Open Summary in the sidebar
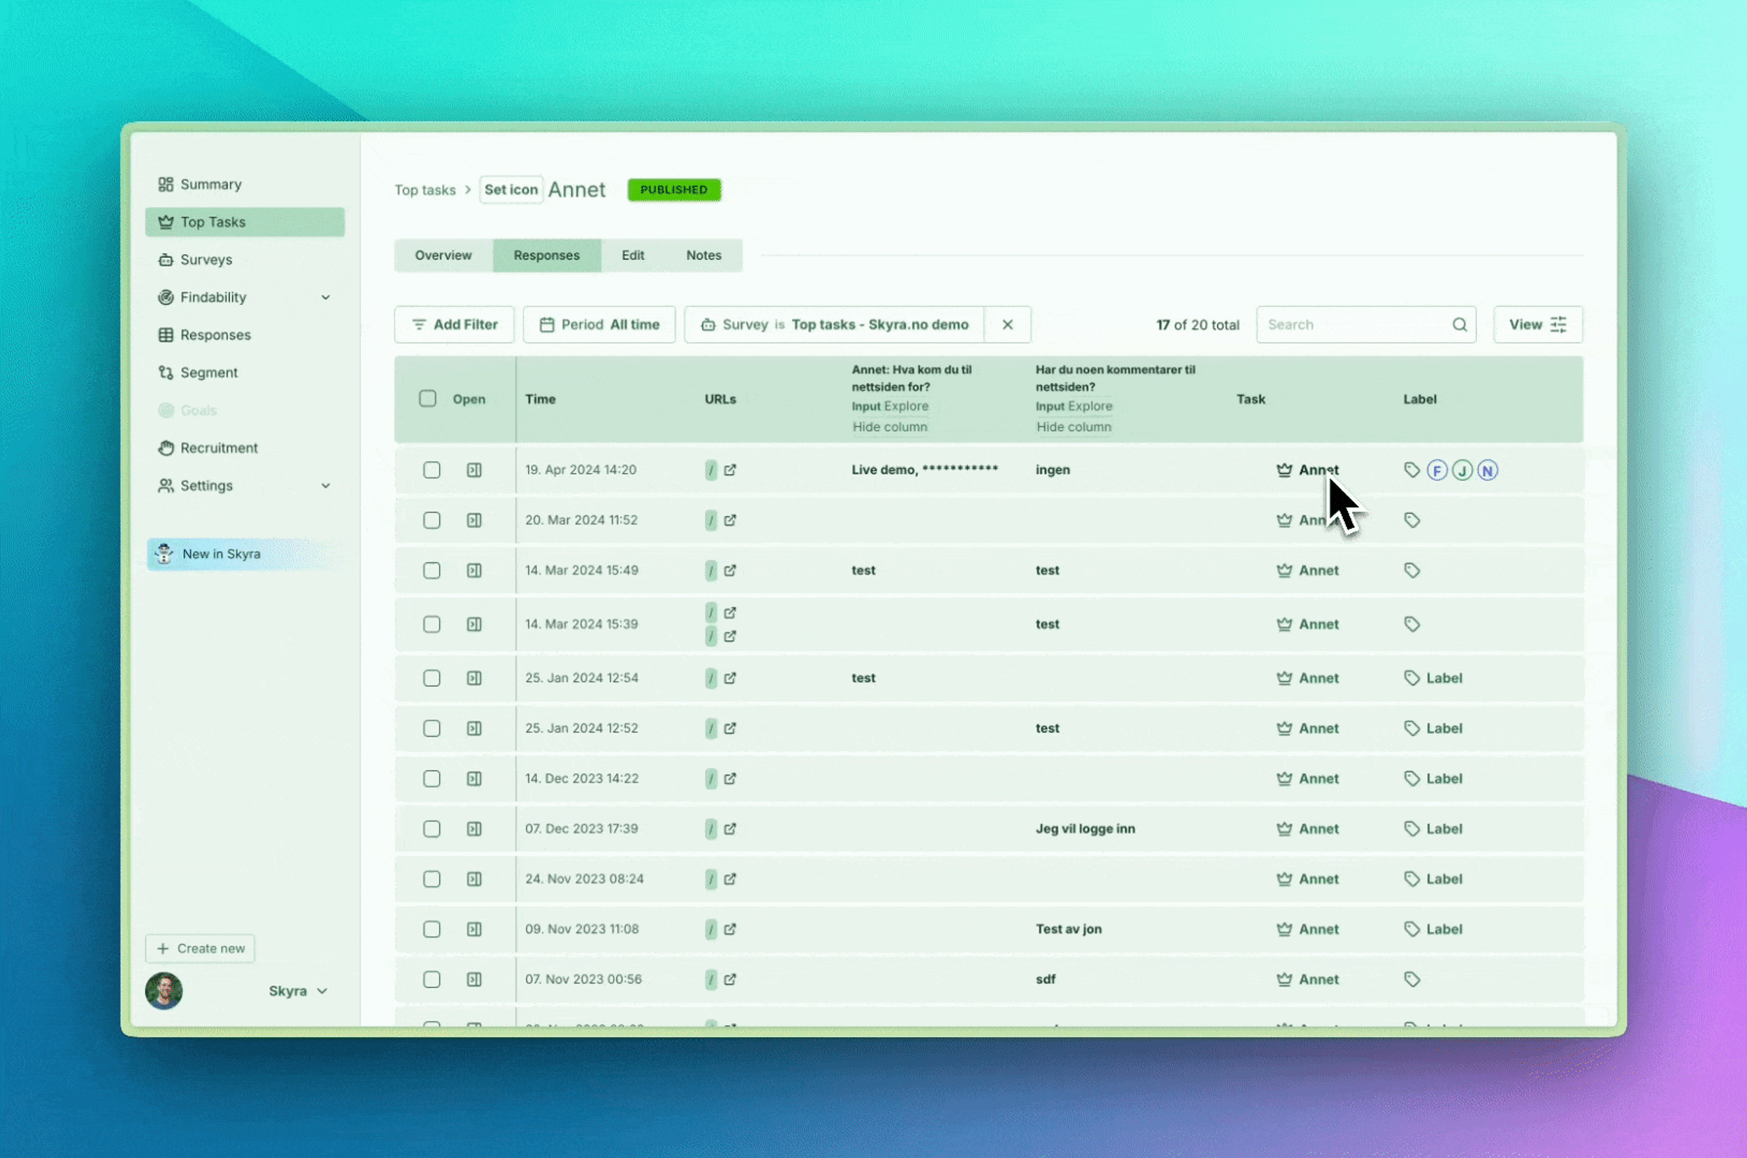The height and width of the screenshot is (1158, 1747). [245, 184]
